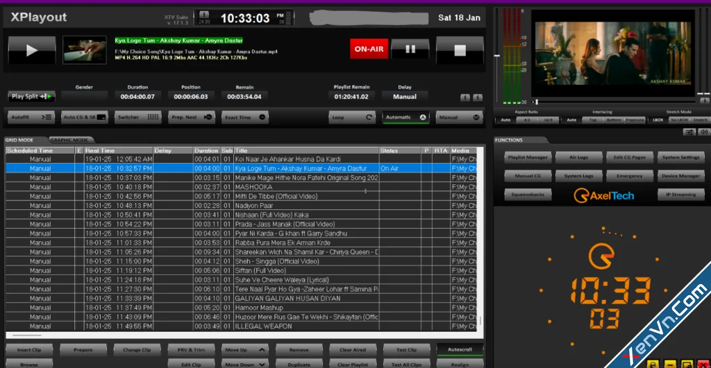Viewport: 711px width, 368px height.
Task: Click the speaker mute icon
Action: [x=704, y=132]
